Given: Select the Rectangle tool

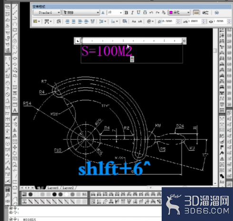Looking at the screenshot, I should tap(15, 30).
